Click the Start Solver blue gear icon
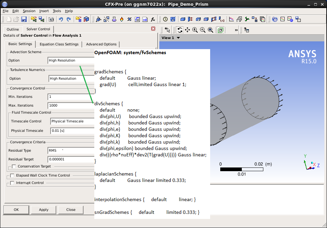The image size is (327, 228). pos(275,20)
